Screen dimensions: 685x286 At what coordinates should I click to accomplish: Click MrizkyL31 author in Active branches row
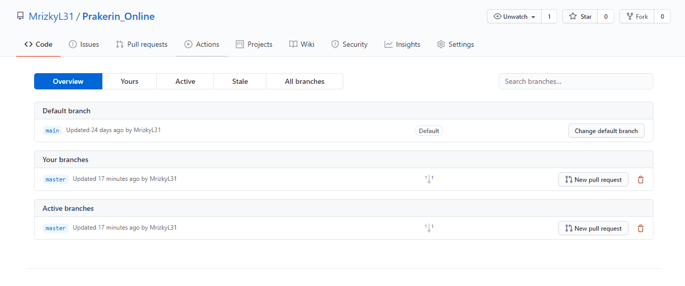coord(163,228)
